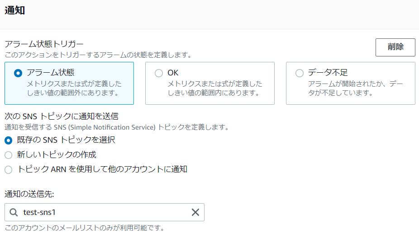Click the magnifier search icon in topic field

[x=14, y=212]
